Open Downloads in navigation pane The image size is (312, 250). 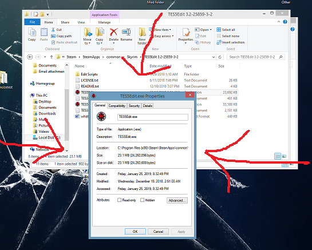(x=48, y=114)
